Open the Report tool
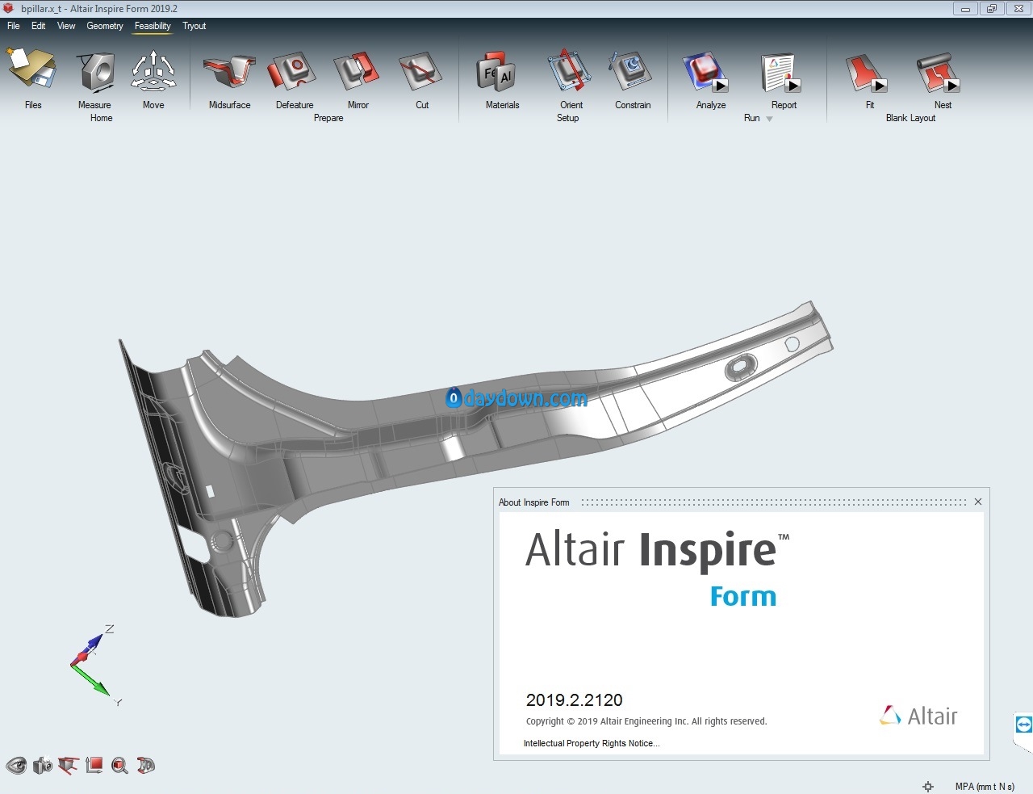1033x794 pixels. pos(780,71)
